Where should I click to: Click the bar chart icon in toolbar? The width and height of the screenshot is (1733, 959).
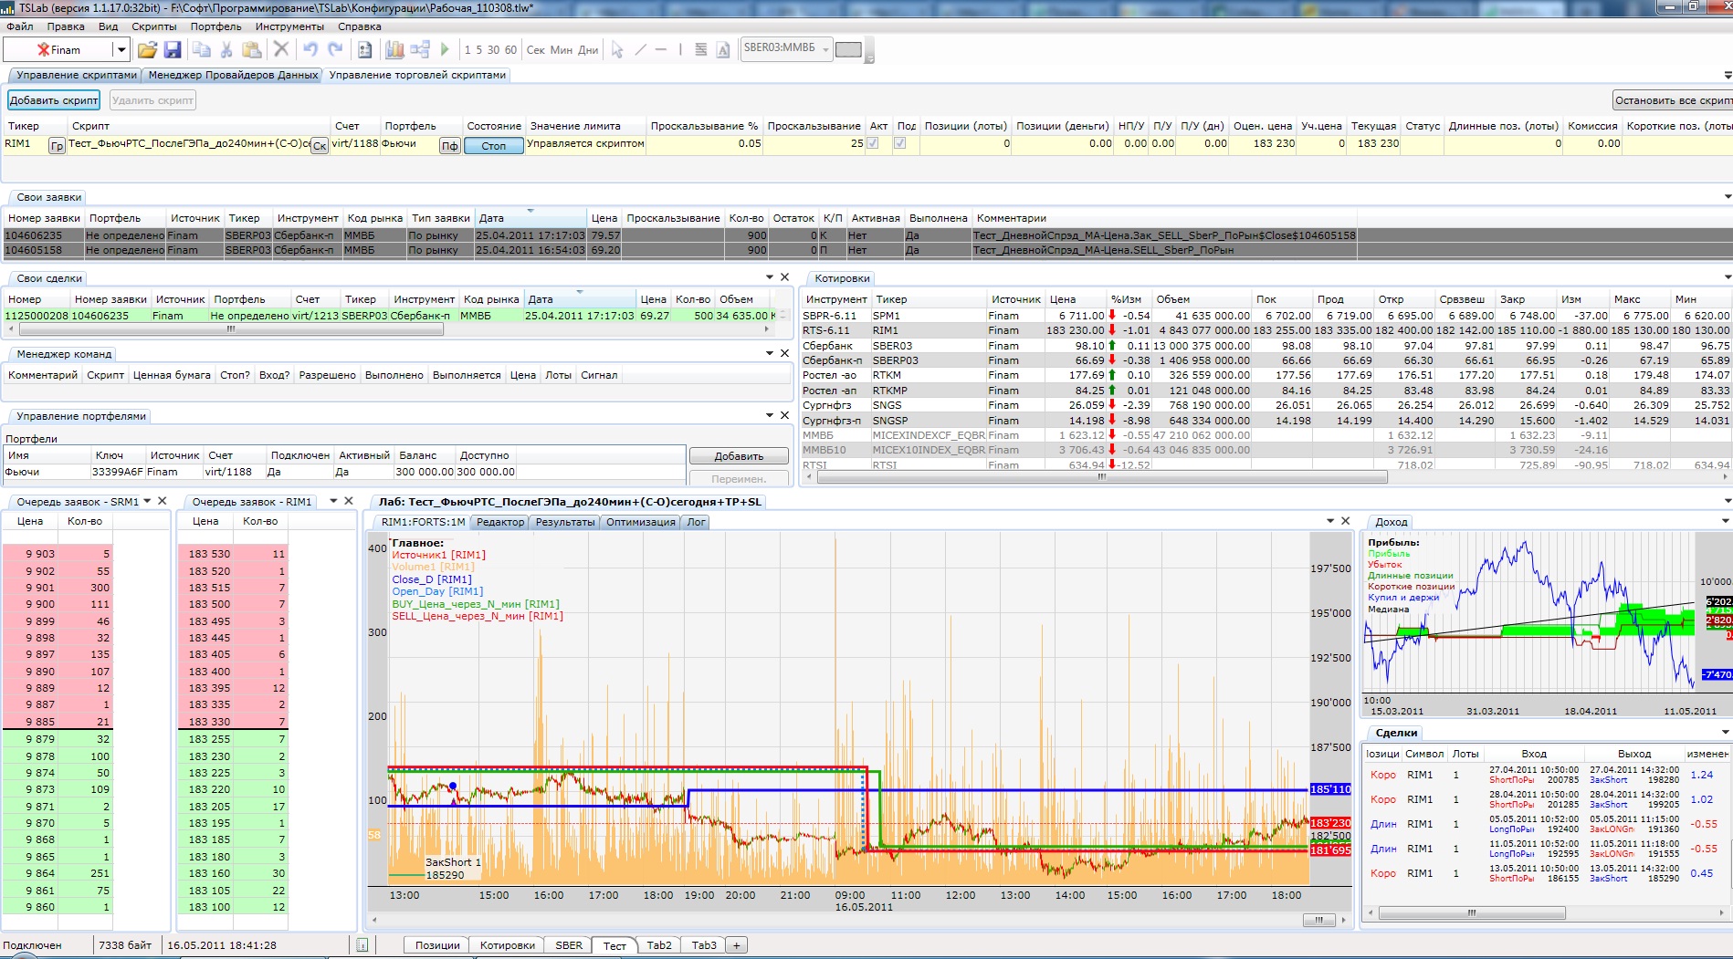point(394,50)
